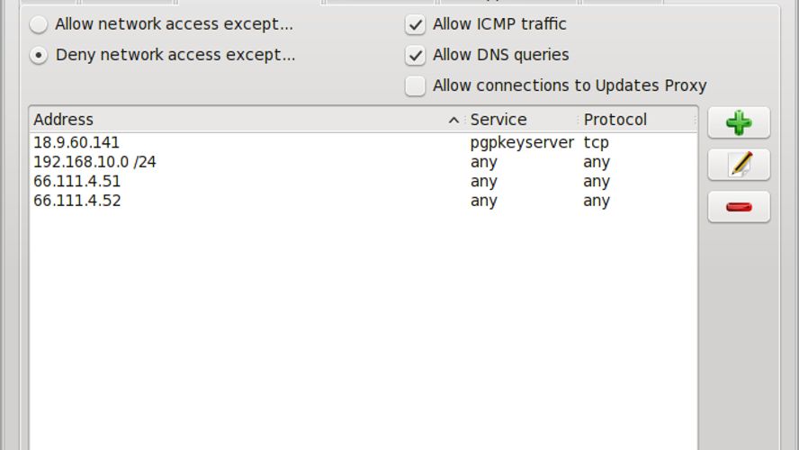
Task: Click the red minus remove rule icon
Action: [739, 207]
